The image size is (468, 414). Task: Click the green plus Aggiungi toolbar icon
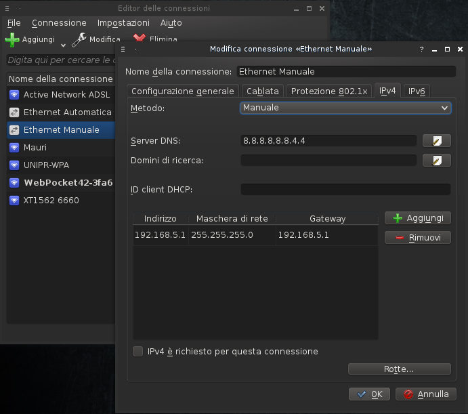coord(12,40)
